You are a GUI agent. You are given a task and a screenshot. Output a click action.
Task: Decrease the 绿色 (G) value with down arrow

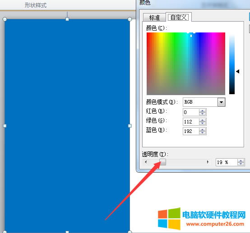(203, 123)
